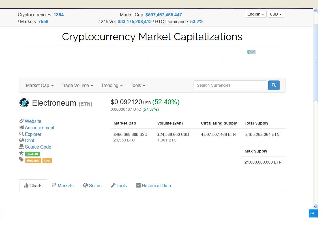Open the Source Code link
The image size is (326, 244).
38,147
